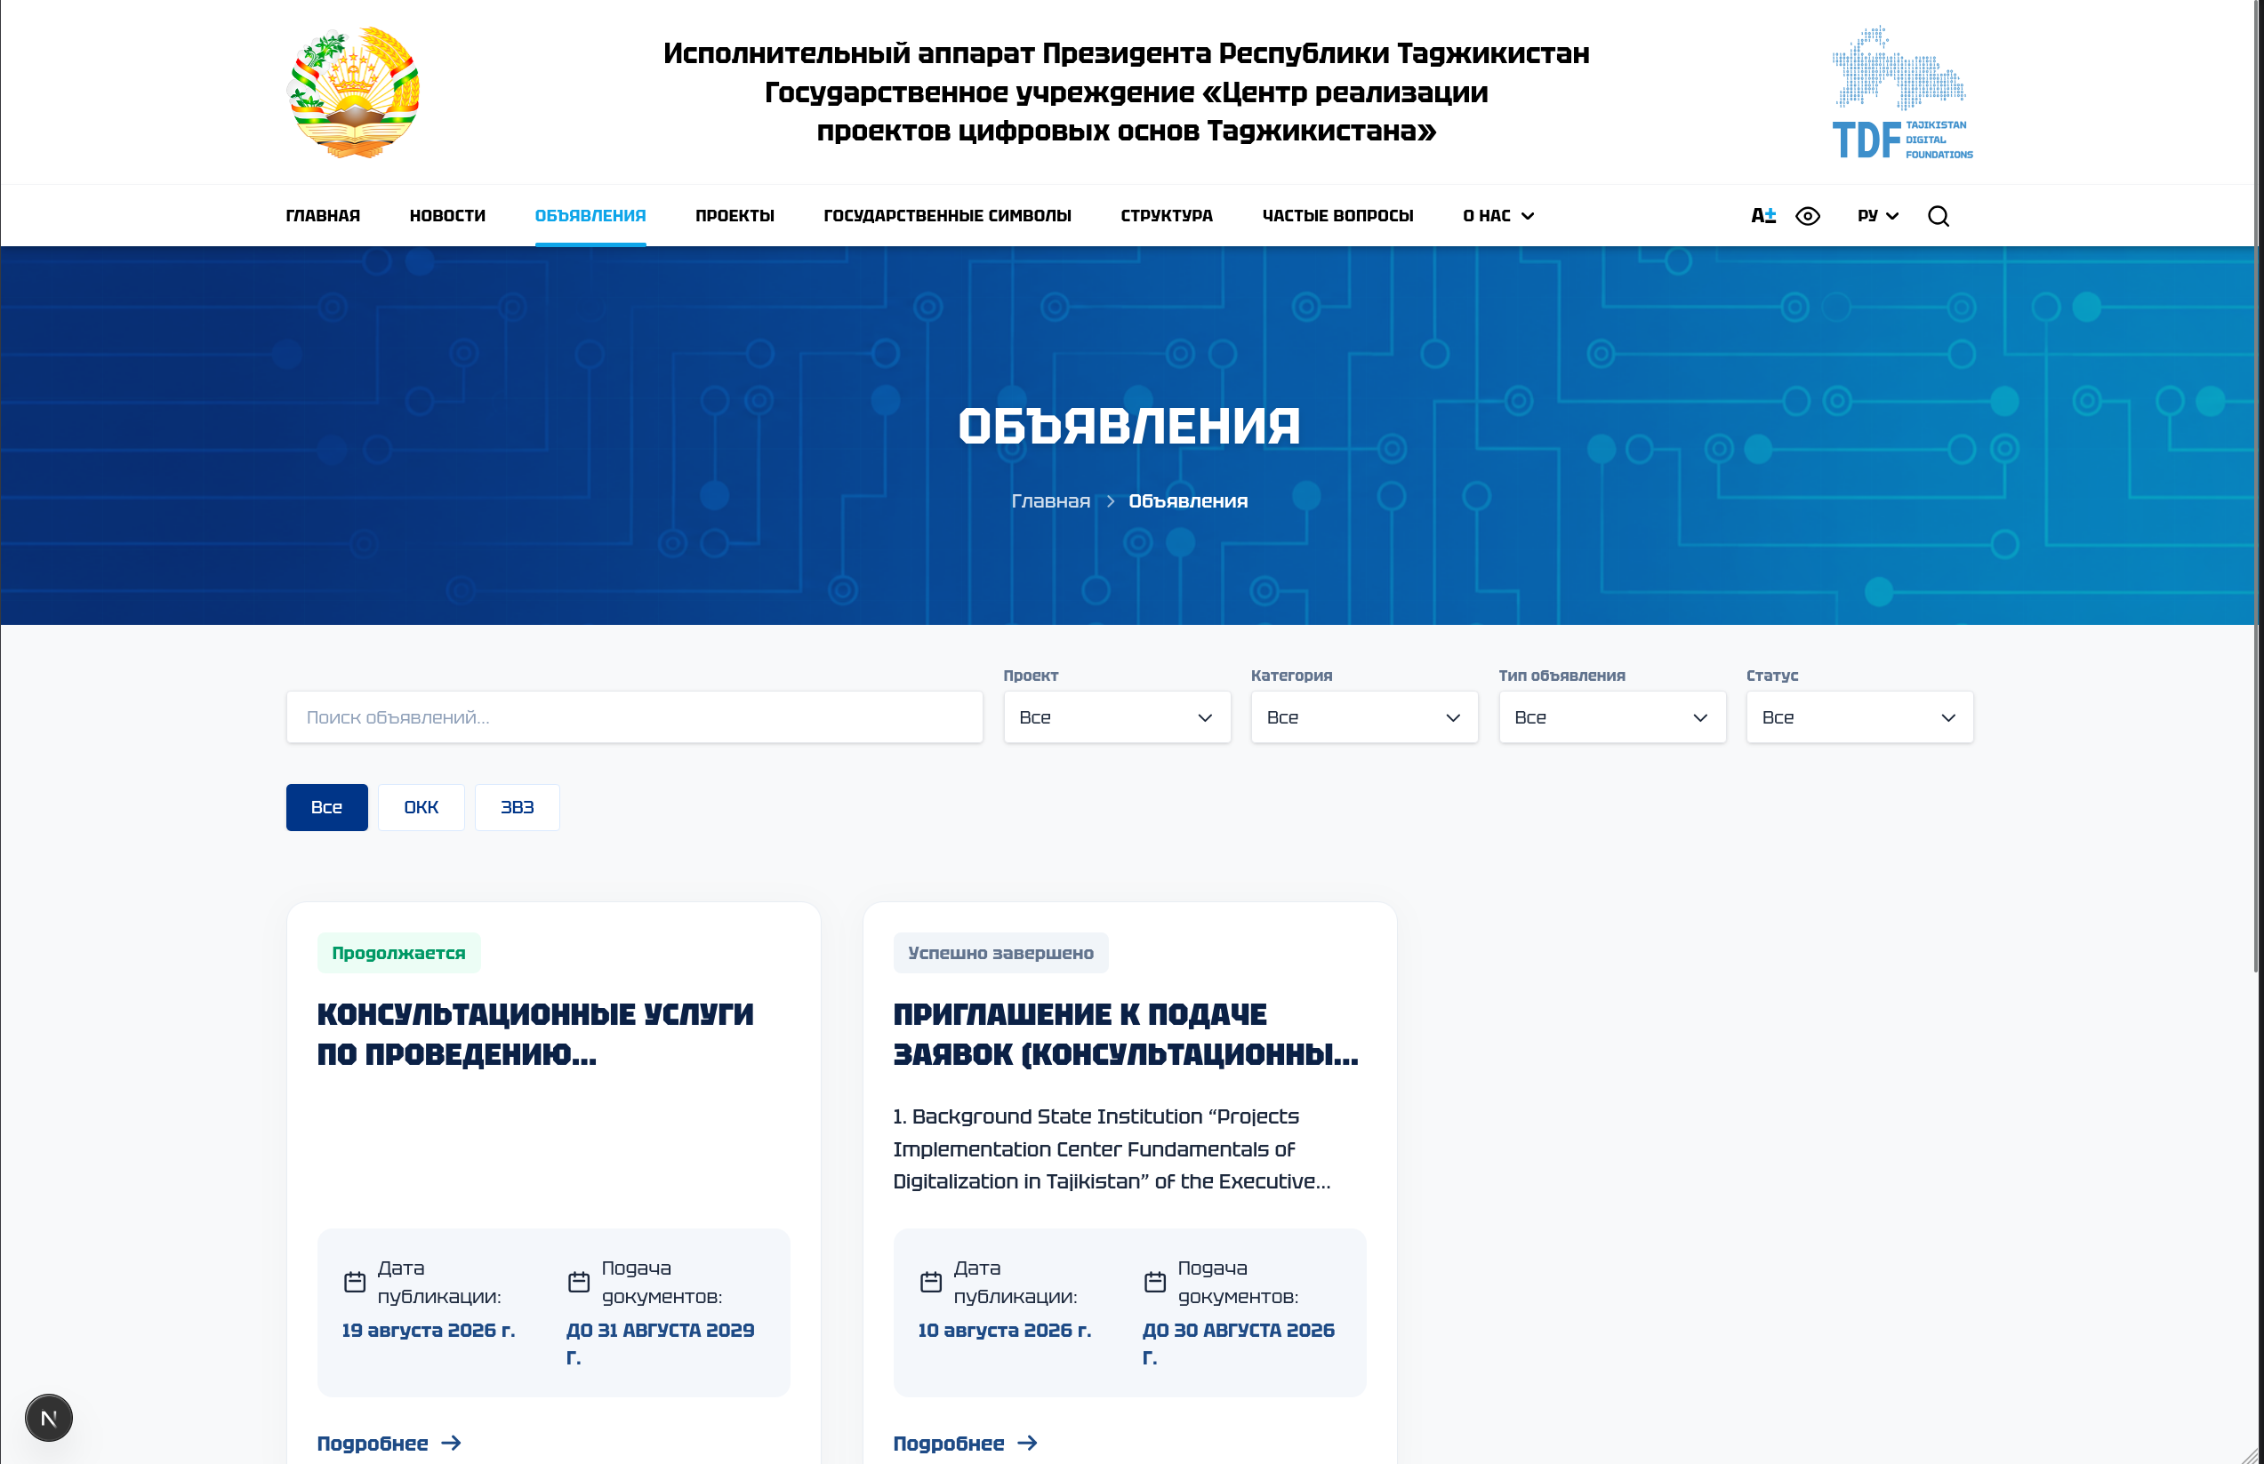The image size is (2264, 1464).
Task: Click the Успешно завершено status badge
Action: click(1001, 953)
